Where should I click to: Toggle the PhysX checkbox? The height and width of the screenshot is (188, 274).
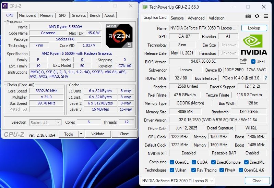coord(222,170)
